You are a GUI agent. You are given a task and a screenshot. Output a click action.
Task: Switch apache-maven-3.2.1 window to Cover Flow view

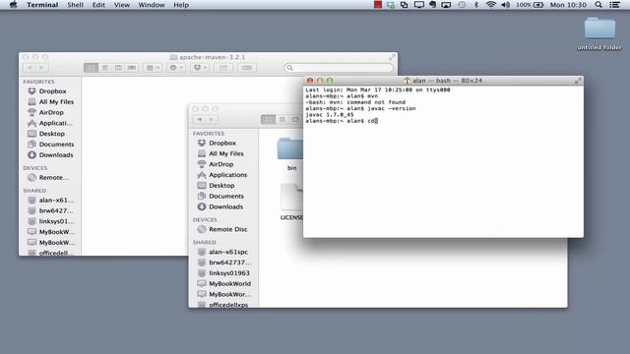(x=132, y=68)
